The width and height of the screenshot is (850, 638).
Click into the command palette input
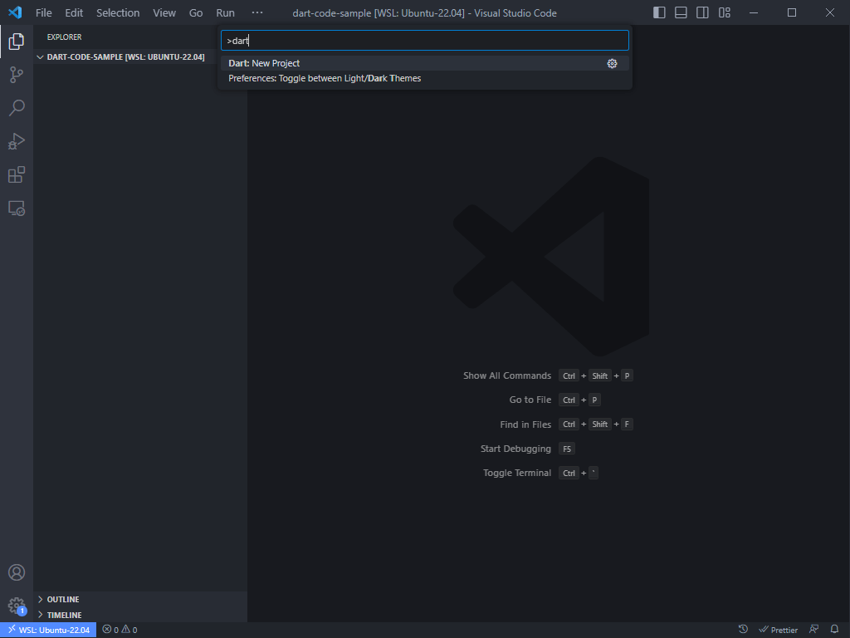[x=424, y=41]
